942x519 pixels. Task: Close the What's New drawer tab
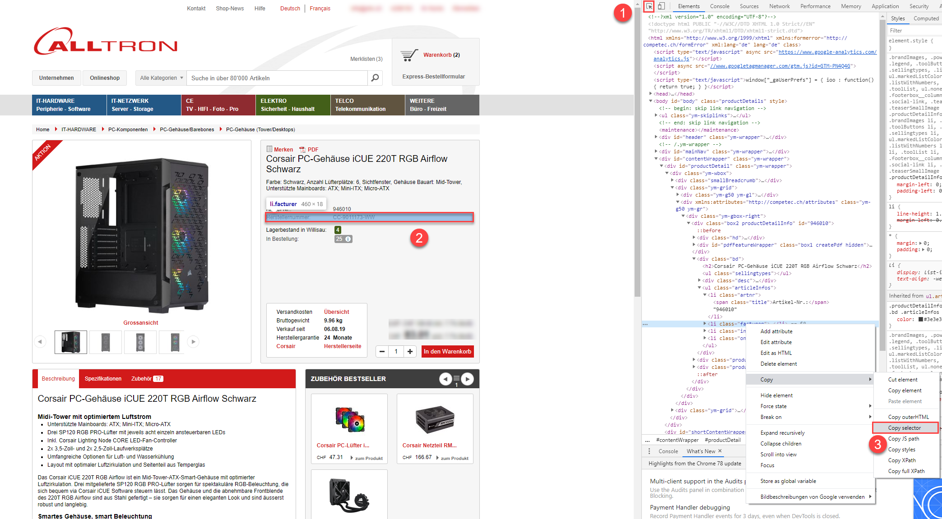click(x=720, y=451)
